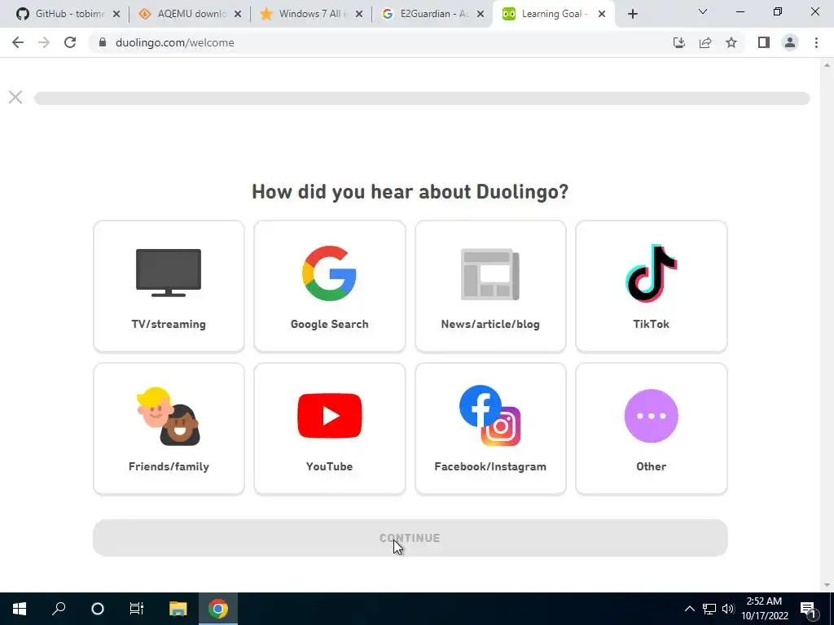Open the clock showing 2:52 AM
This screenshot has height=625, width=834.
click(764, 609)
